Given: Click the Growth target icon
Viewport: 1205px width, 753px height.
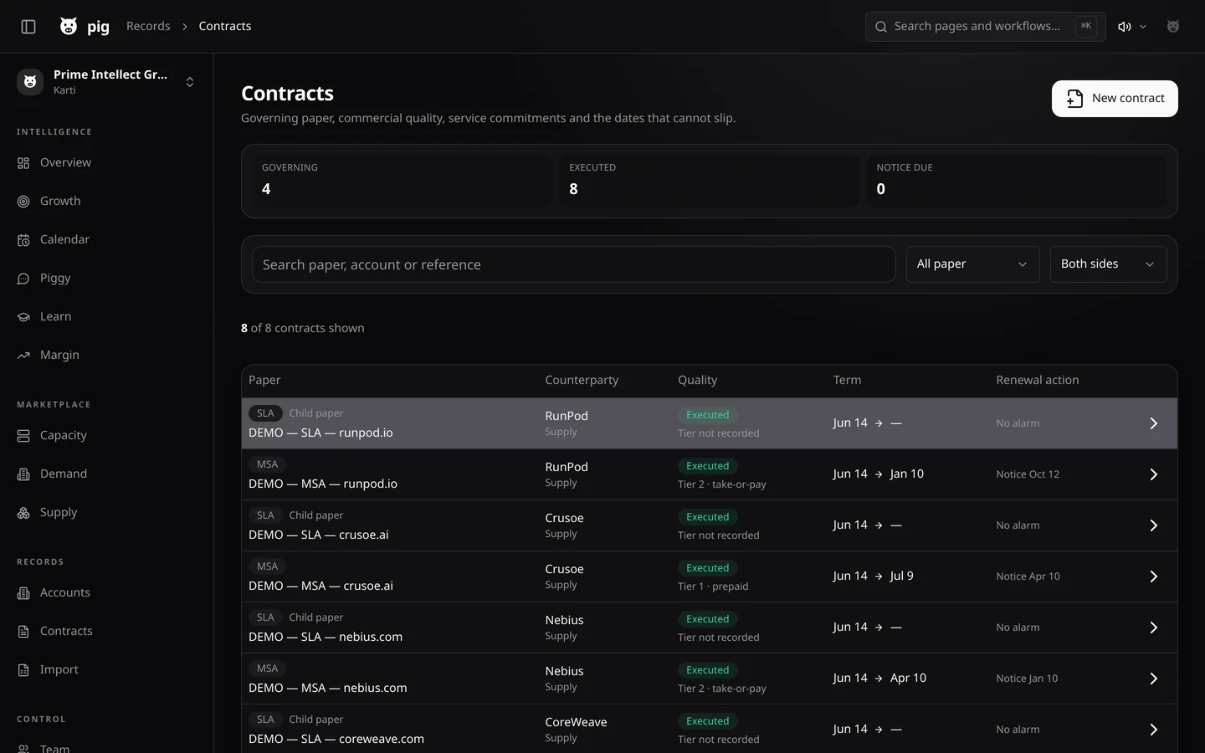Looking at the screenshot, I should [23, 202].
